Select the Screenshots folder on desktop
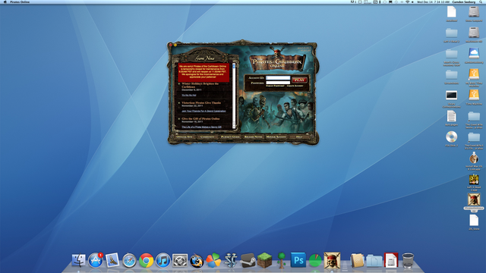Image resolution: width=486 pixels, height=273 pixels. [452, 76]
